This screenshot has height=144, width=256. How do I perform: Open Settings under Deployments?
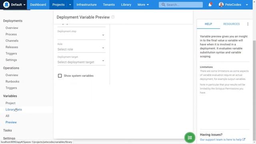[x=11, y=60]
